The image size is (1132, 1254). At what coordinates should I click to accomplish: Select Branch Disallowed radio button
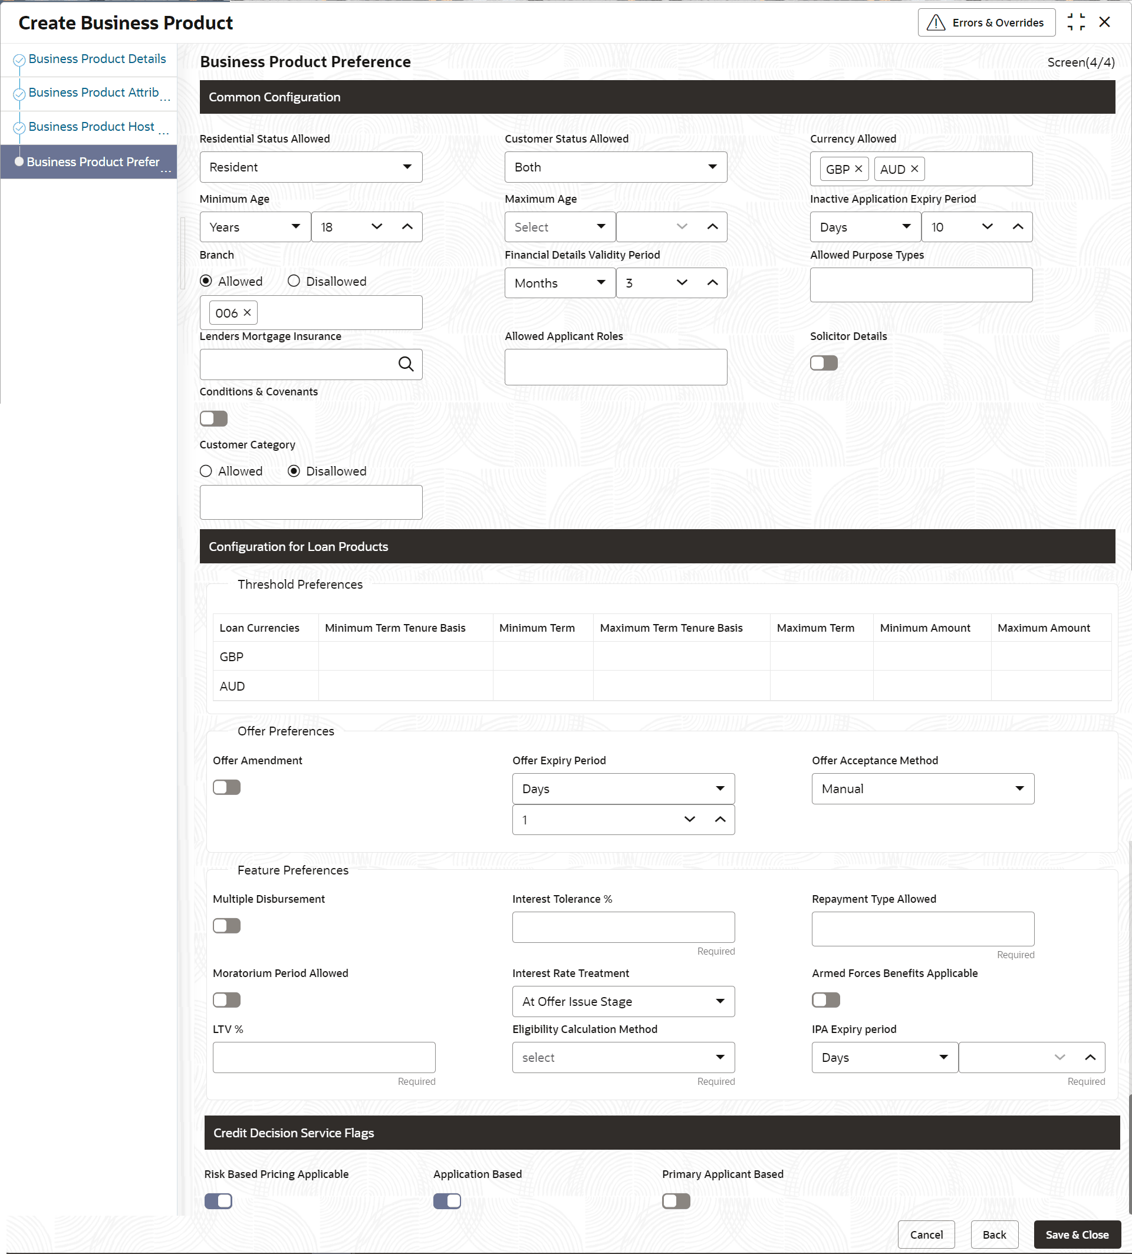click(294, 281)
